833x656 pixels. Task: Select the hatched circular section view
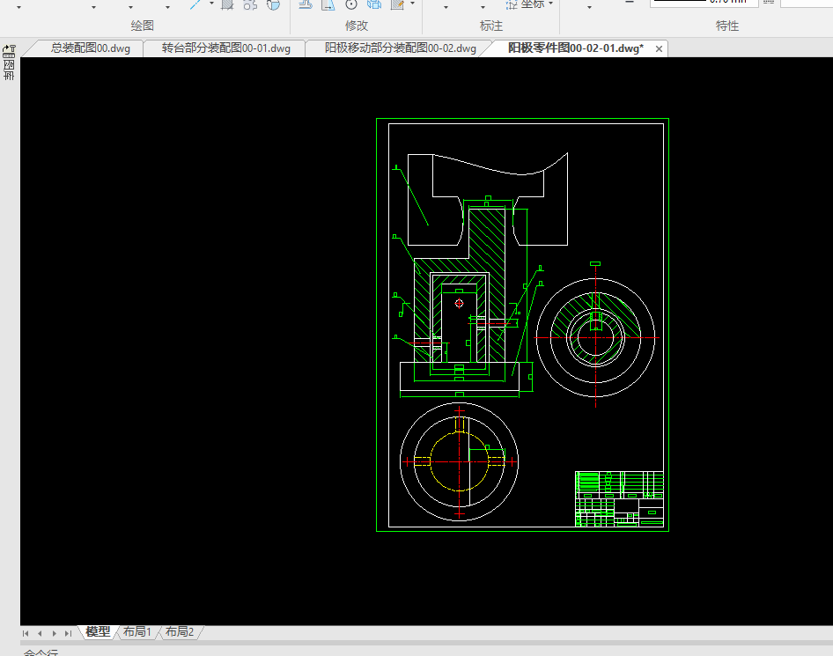[595, 338]
